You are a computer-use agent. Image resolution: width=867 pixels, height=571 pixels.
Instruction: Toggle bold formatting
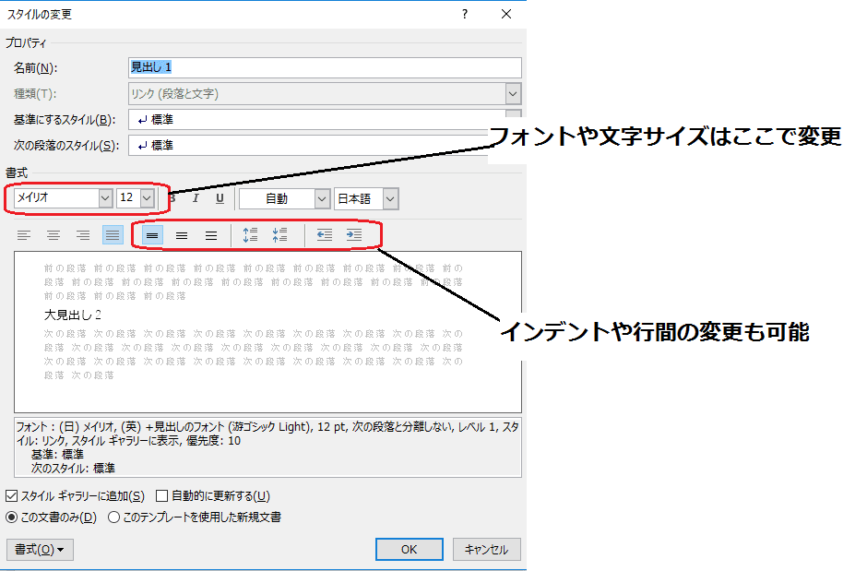(x=171, y=198)
